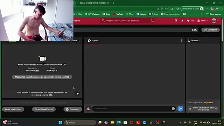Viewport: 224px width, 126px height.
Task: Open the OBS Studio taskbar icon
Action: tap(157, 122)
